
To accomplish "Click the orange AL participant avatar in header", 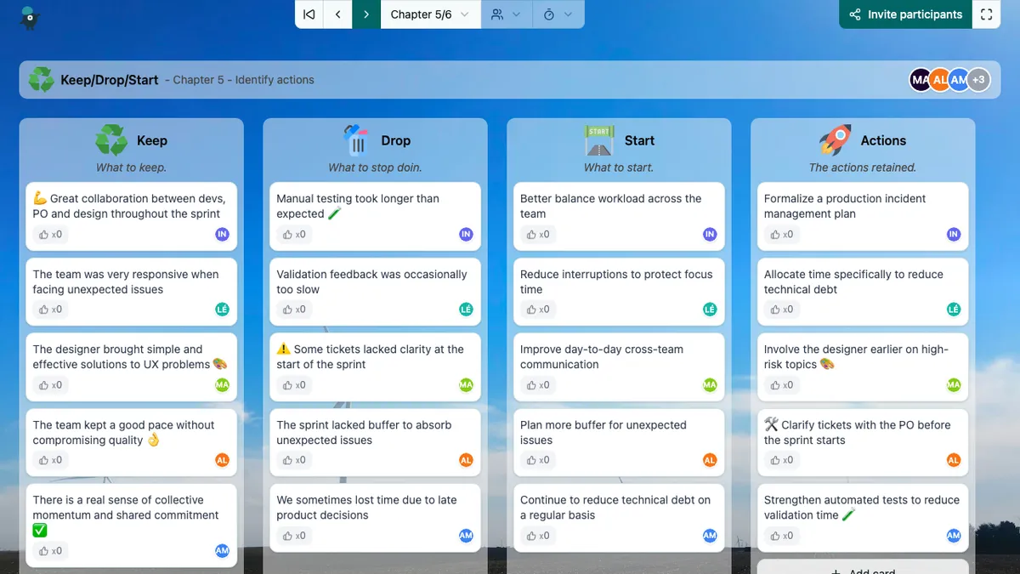I will click(x=939, y=80).
